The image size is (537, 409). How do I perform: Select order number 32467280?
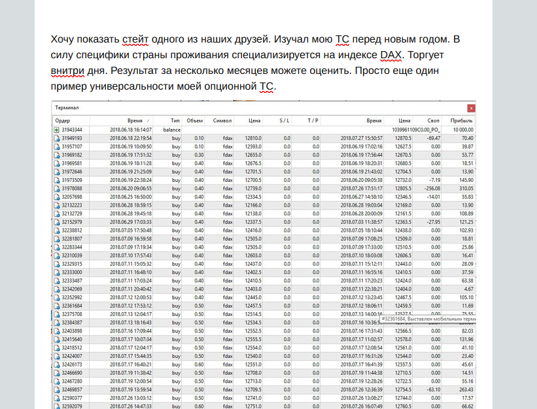tap(72, 382)
